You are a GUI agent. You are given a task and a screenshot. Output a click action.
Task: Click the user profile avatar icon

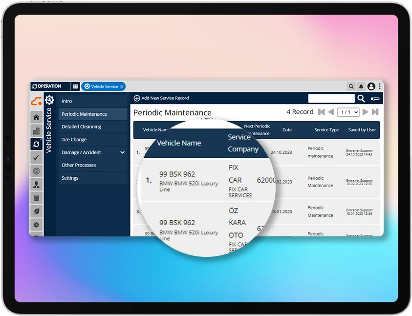click(x=371, y=86)
